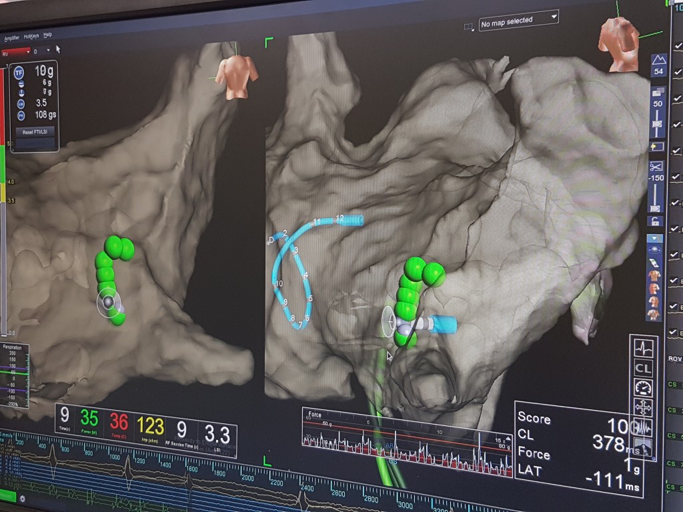Viewport: 683px width, 512px height.
Task: Click the ECG waveform display icon
Action: pyautogui.click(x=644, y=347)
